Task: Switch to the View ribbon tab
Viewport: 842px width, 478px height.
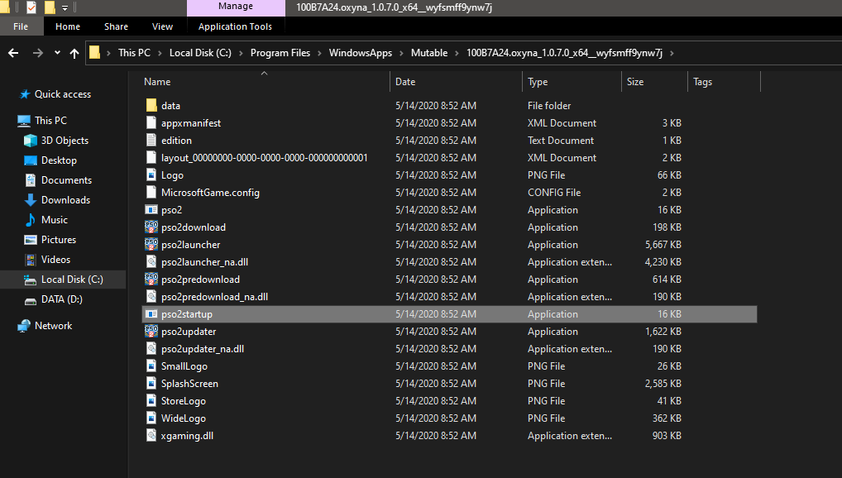Action: coord(162,26)
